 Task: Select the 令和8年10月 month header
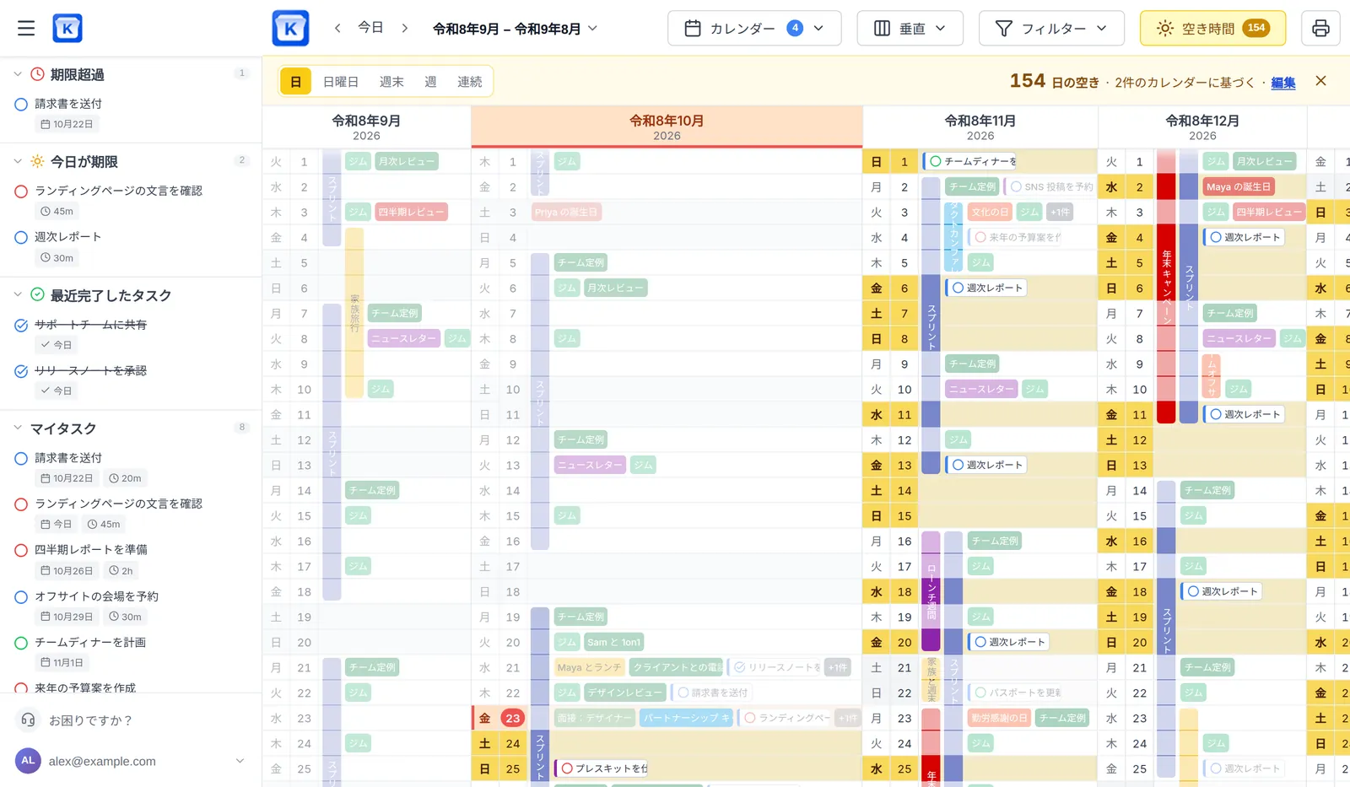(667, 127)
